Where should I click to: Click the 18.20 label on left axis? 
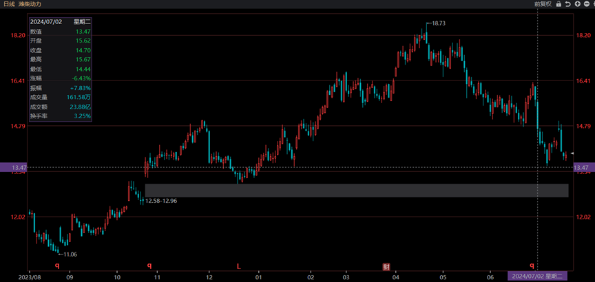click(x=18, y=35)
